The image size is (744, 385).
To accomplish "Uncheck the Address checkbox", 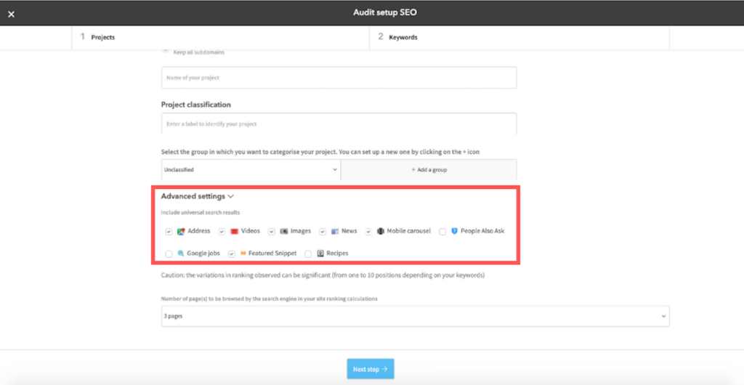I will (169, 232).
